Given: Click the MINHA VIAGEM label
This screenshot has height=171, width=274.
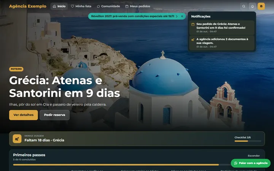Looking at the screenshot, I should 34,136.
